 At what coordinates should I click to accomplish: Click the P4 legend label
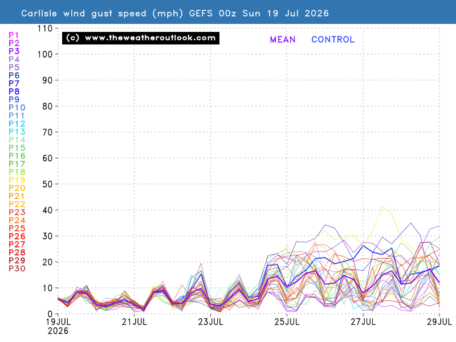tap(14, 59)
